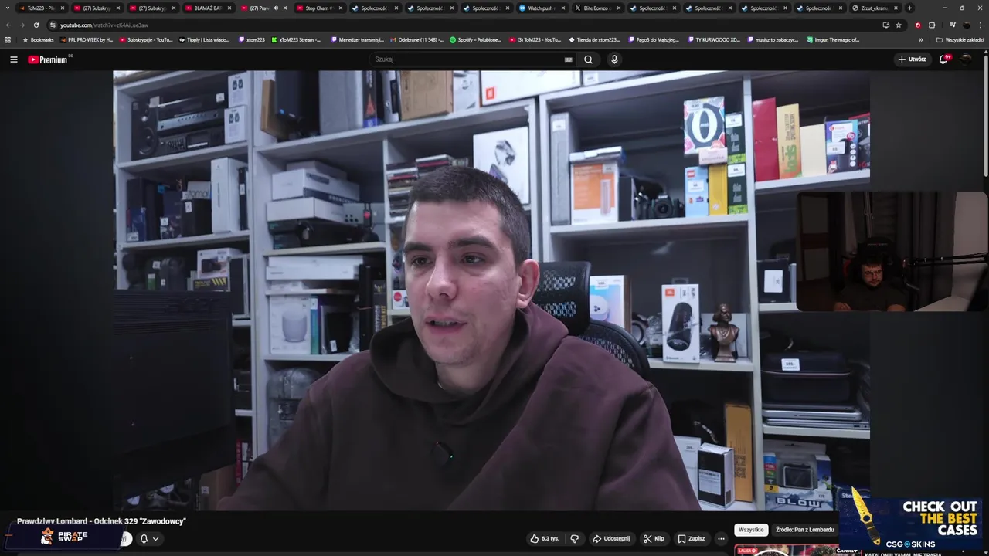Start voice search with microphone
The width and height of the screenshot is (989, 556).
tap(614, 59)
